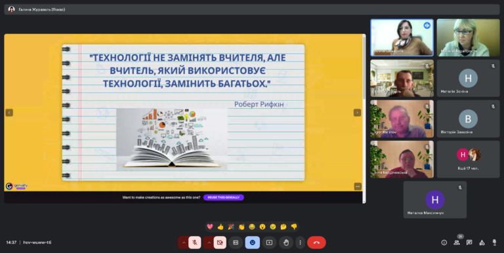Click the meeting code hev-wuww-tti

pos(37,243)
